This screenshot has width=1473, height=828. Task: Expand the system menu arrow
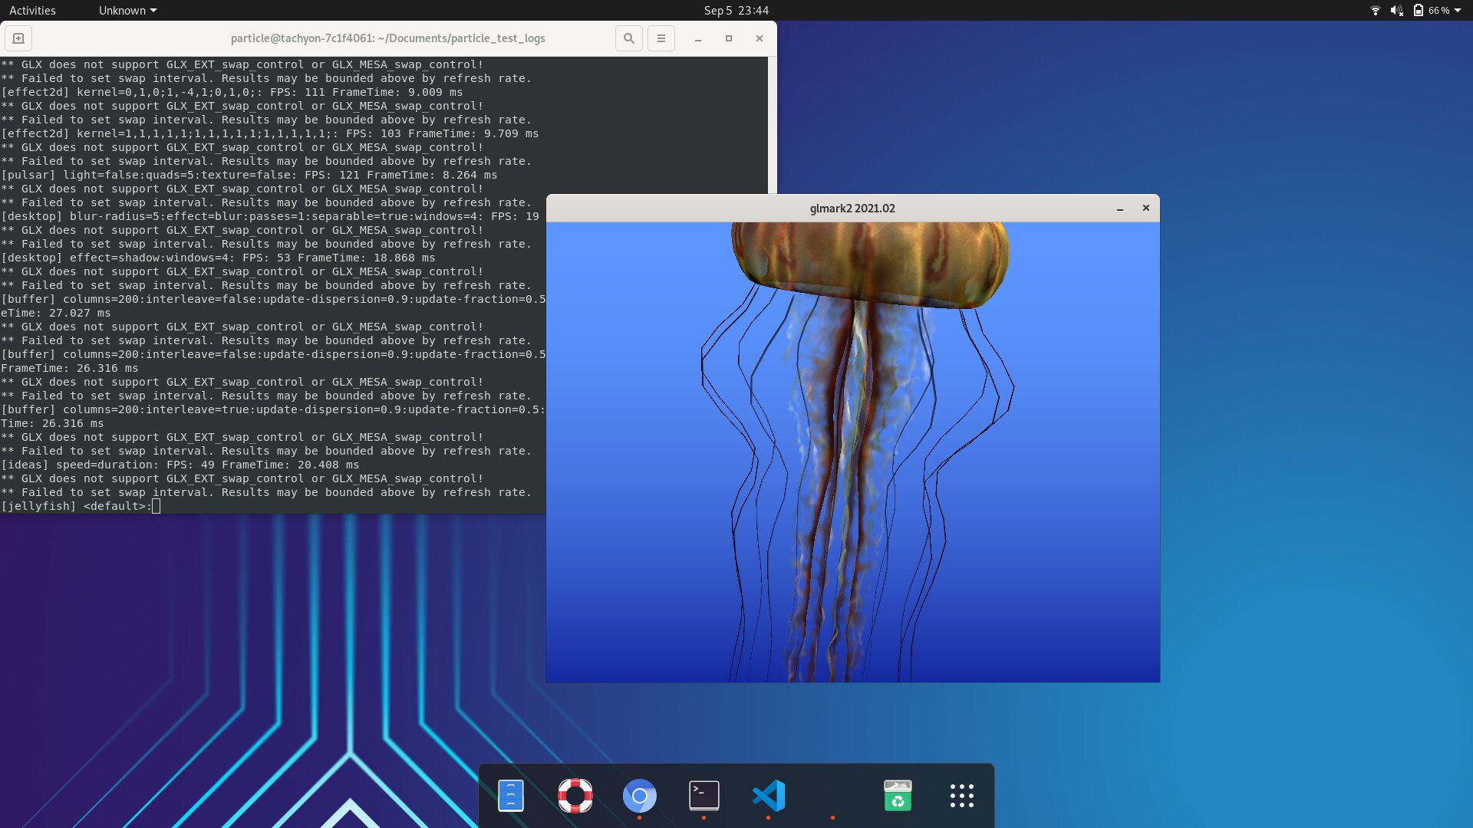point(1458,11)
